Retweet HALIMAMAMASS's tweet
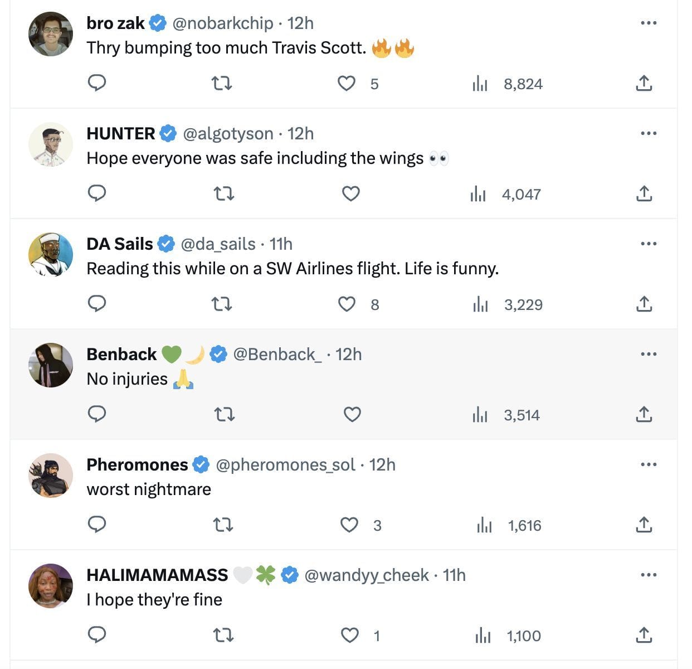 (x=224, y=635)
